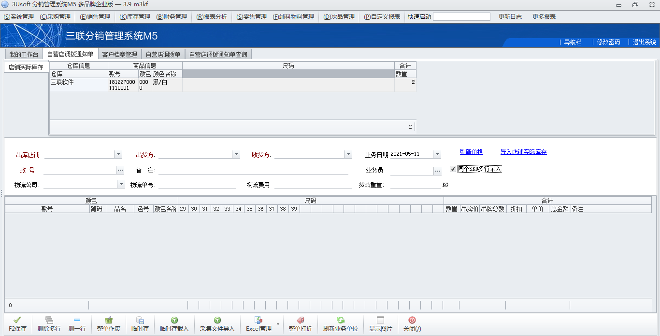Click the 更多报表 button
Viewport: 660px width, 336px height.
pos(544,16)
